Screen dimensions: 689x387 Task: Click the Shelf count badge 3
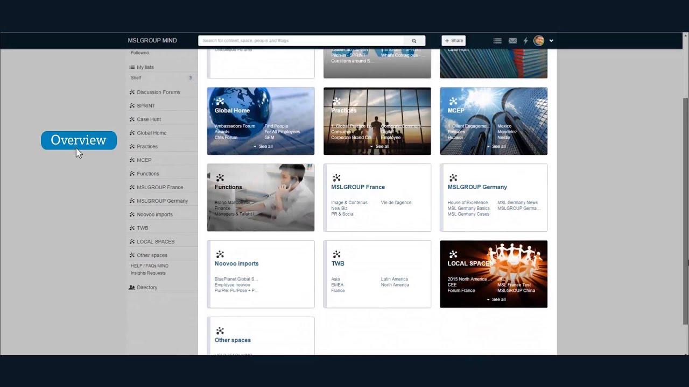click(190, 78)
